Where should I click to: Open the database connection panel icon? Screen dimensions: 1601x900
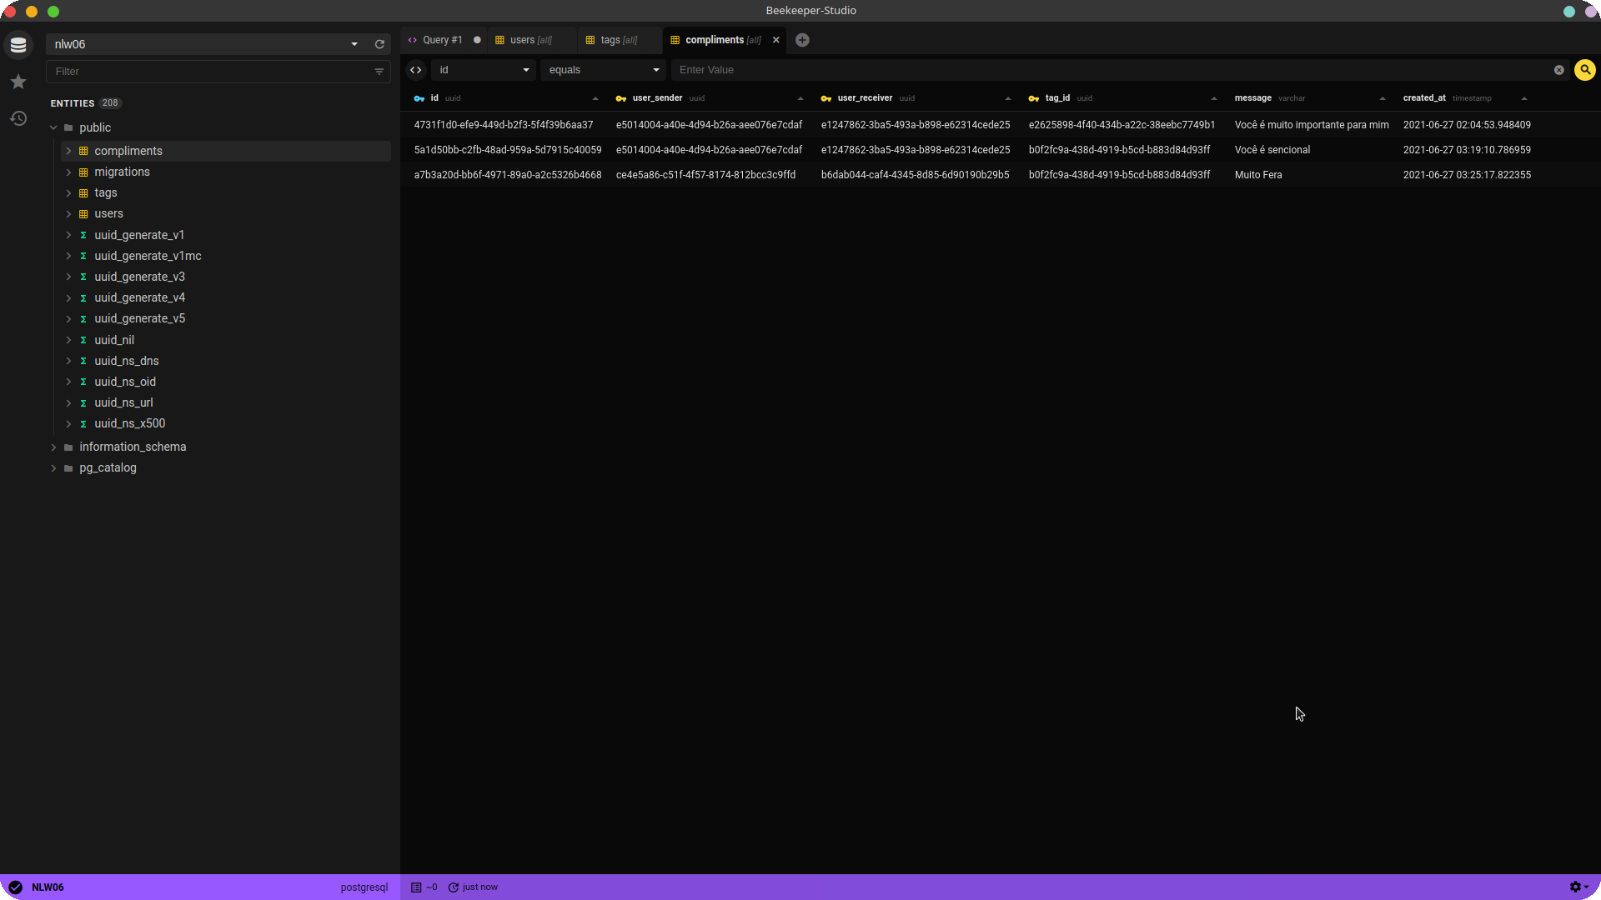pos(18,45)
